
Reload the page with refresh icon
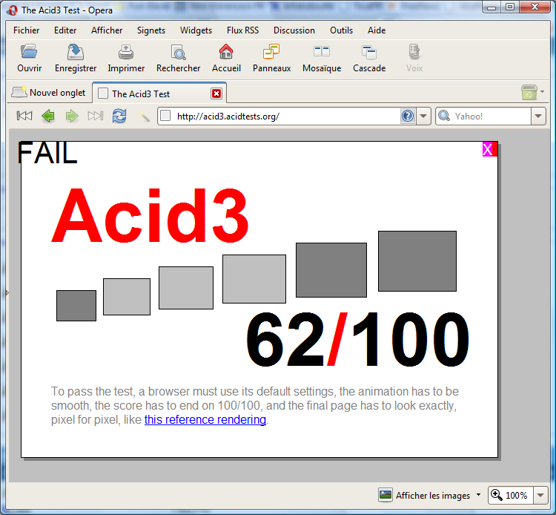119,116
